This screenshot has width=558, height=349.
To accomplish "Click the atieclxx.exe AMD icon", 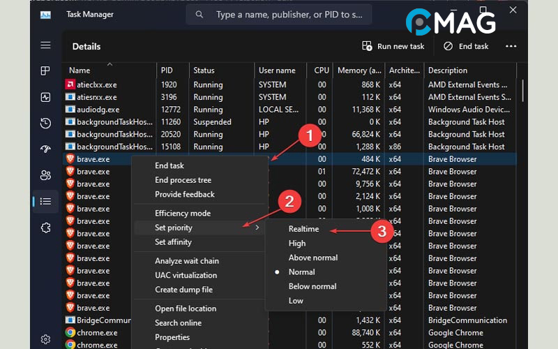I will [x=70, y=84].
